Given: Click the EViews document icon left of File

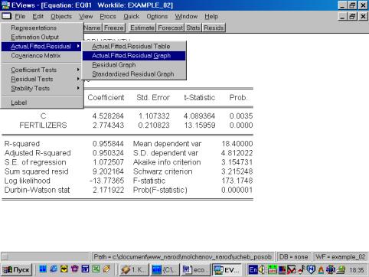Looking at the screenshot, I should coord(6,16).
